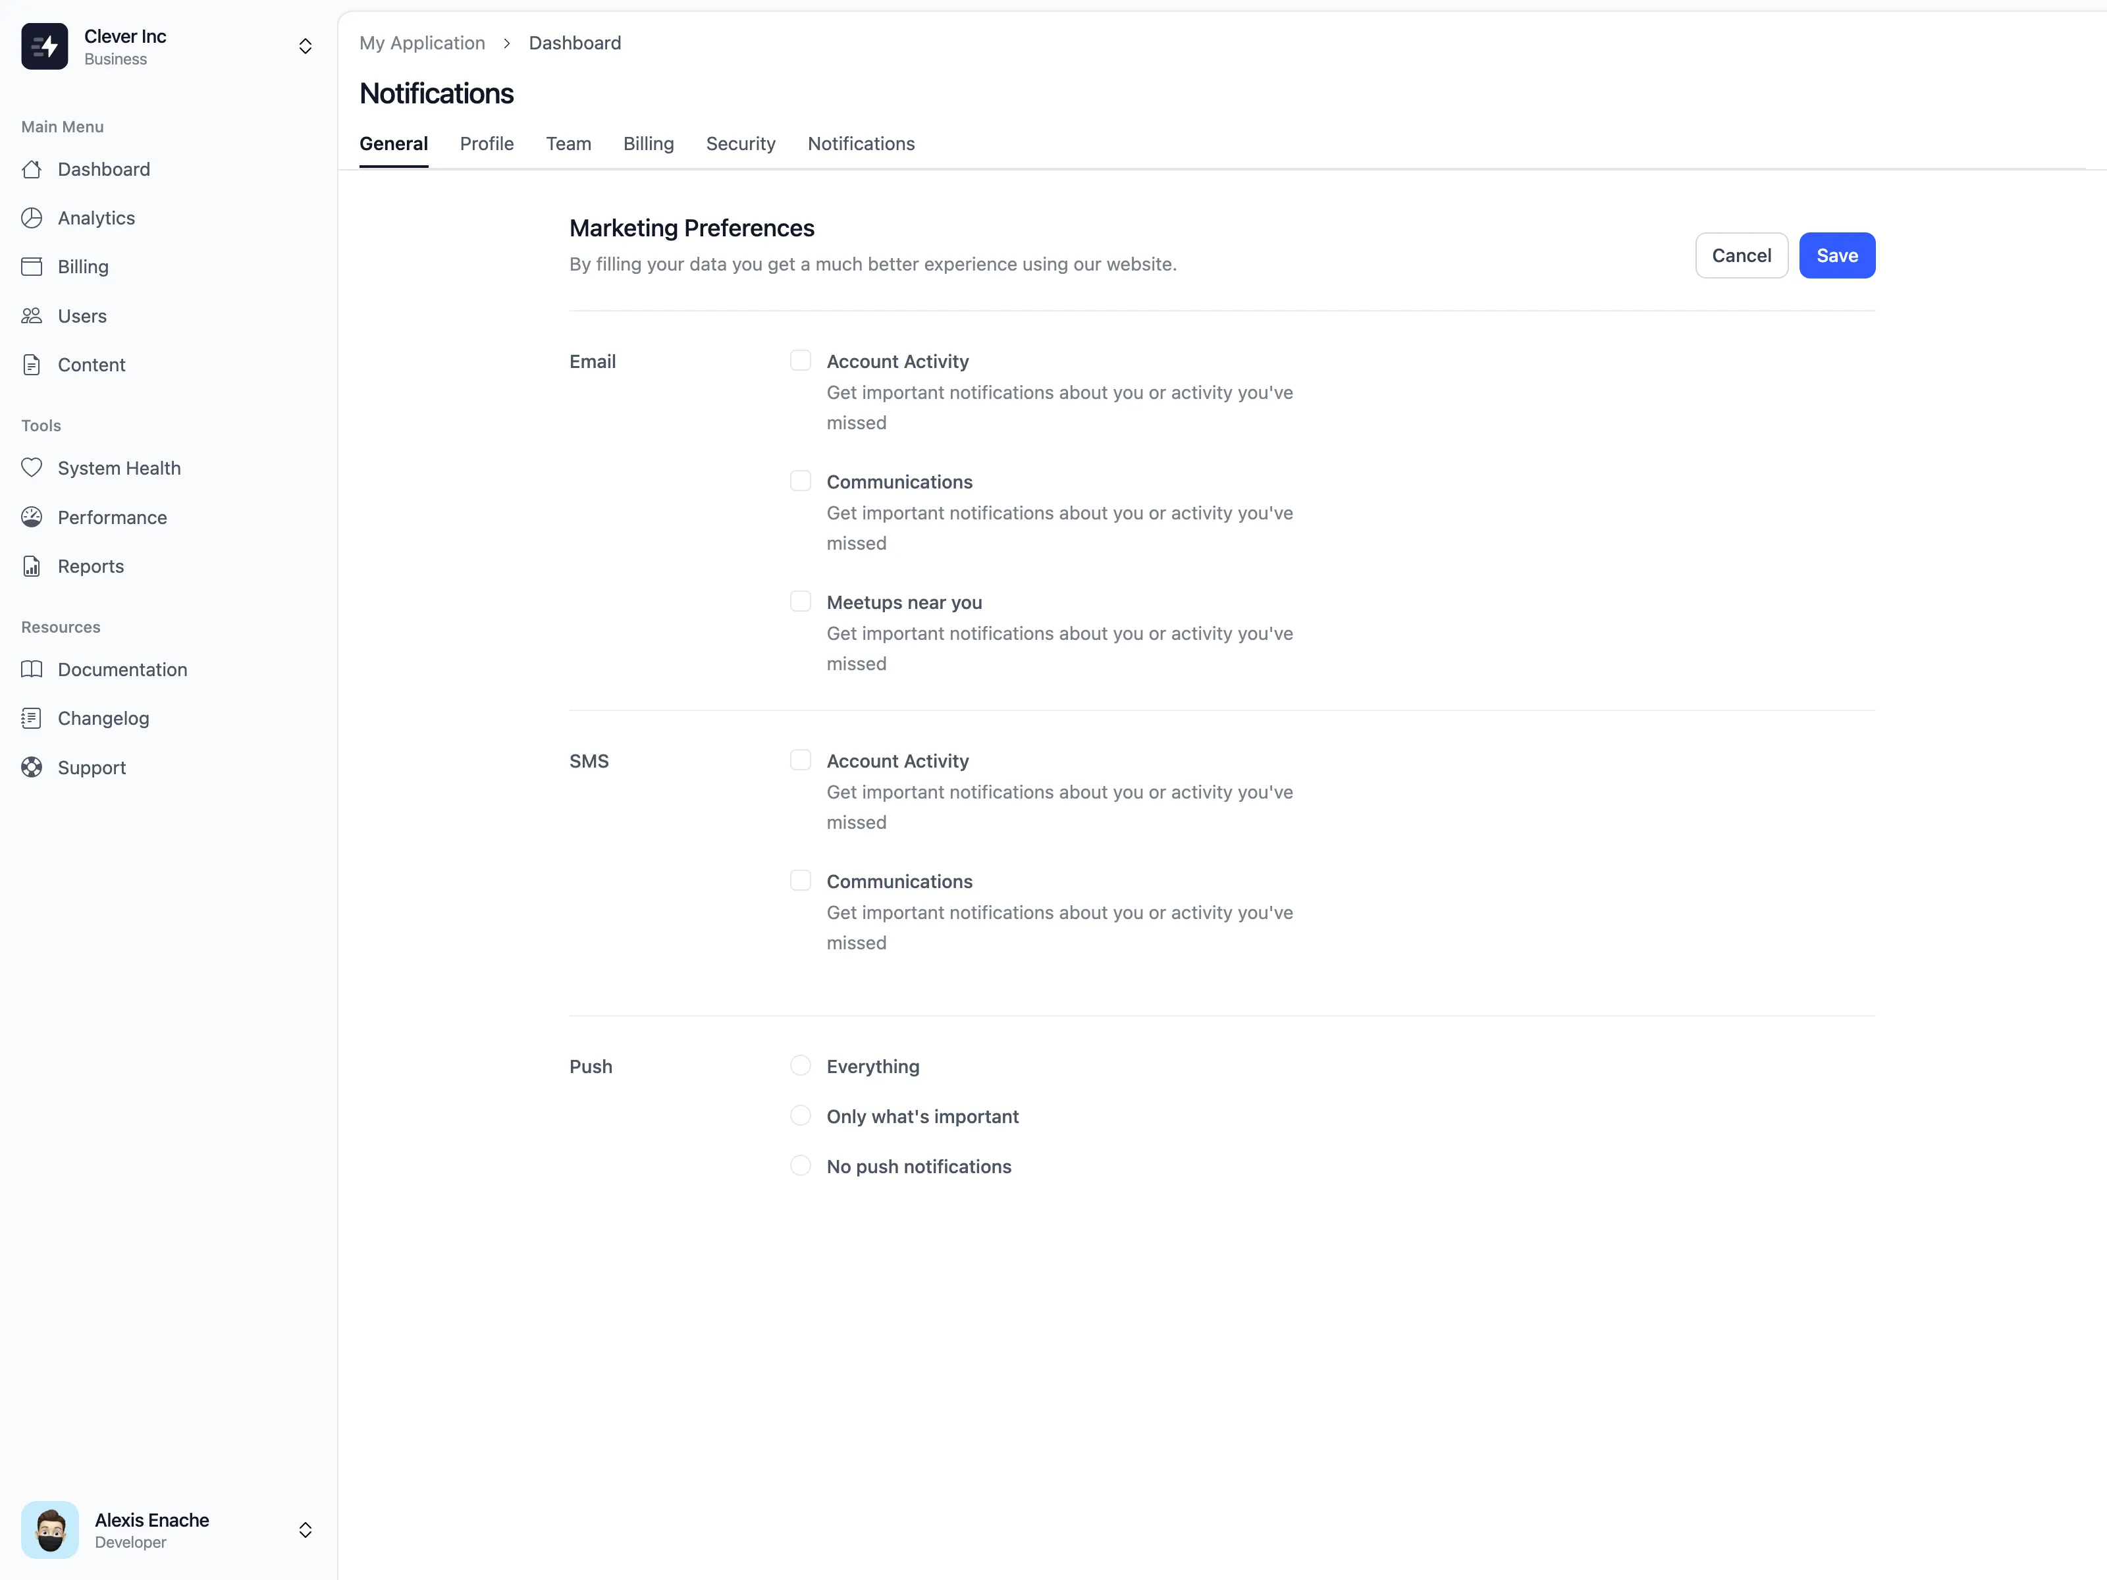Open Documentation via its book icon

tap(32, 670)
